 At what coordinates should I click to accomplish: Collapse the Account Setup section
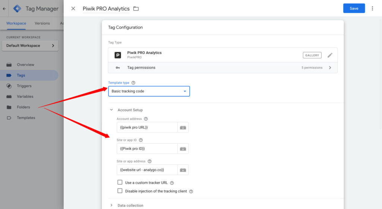111,110
